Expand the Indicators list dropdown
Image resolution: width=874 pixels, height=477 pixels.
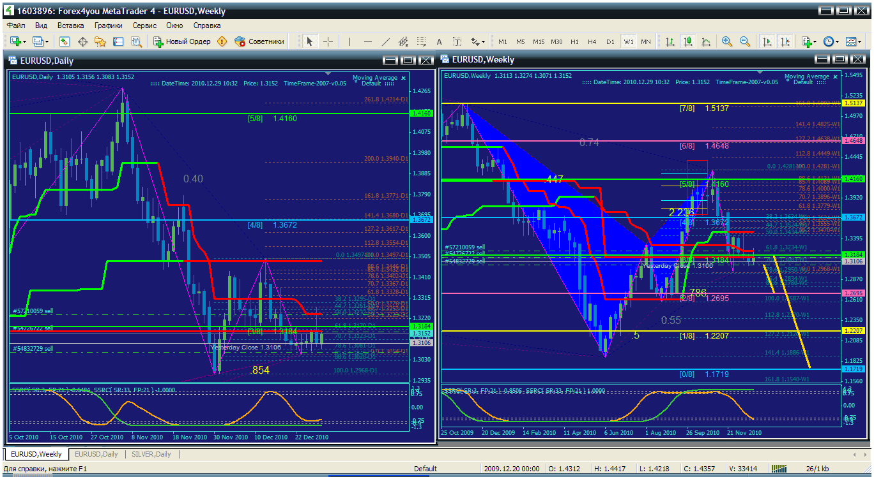(815, 41)
